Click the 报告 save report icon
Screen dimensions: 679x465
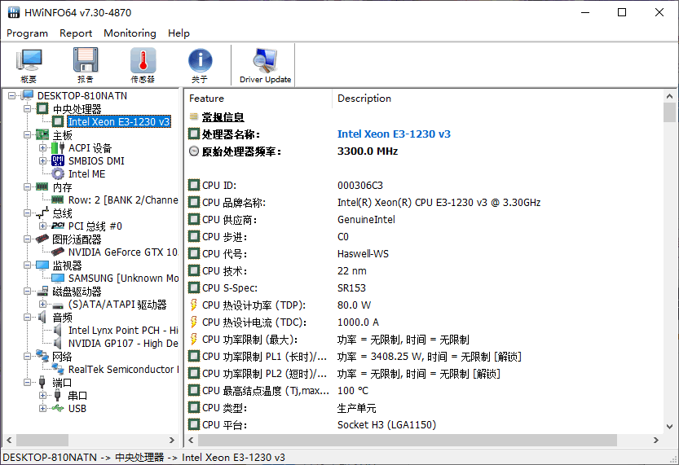86,65
